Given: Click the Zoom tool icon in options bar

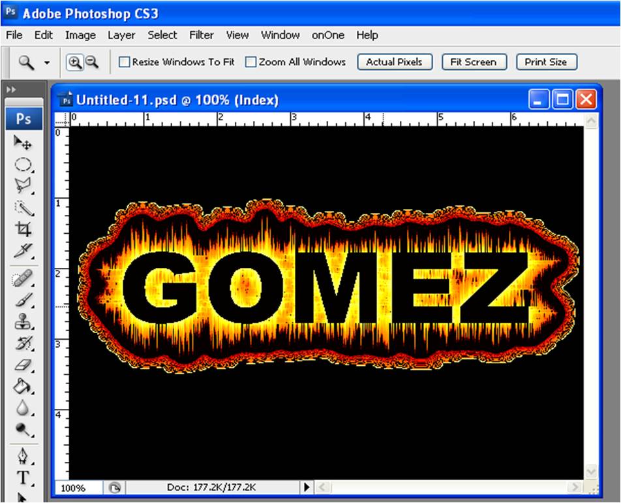Looking at the screenshot, I should (27, 63).
